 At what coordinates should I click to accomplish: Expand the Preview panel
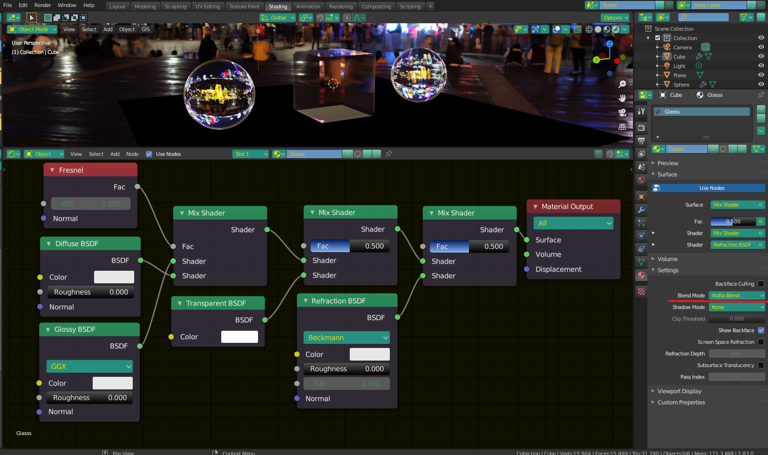pyautogui.click(x=667, y=163)
